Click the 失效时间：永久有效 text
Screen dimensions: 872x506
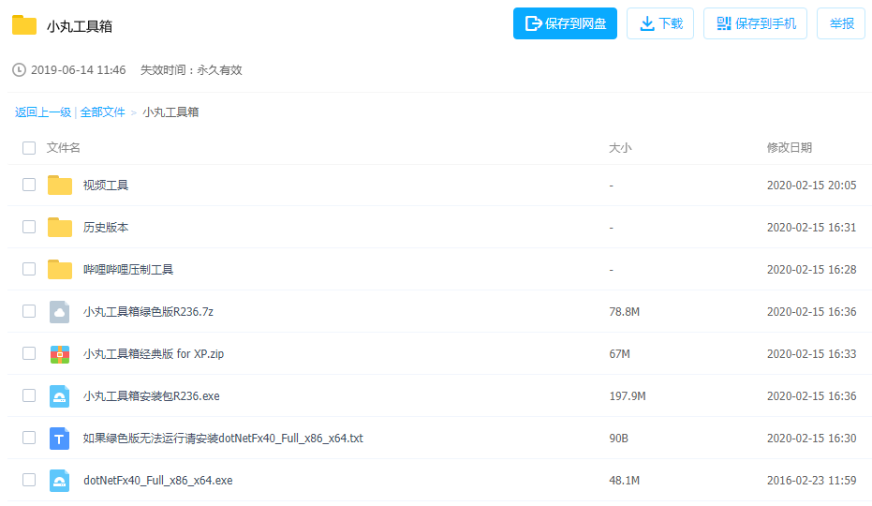pyautogui.click(x=191, y=70)
